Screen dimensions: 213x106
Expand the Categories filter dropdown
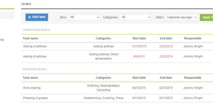point(135,17)
